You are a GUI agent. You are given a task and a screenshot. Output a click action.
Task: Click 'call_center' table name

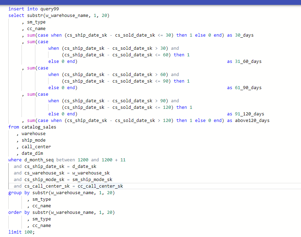click(x=36, y=147)
